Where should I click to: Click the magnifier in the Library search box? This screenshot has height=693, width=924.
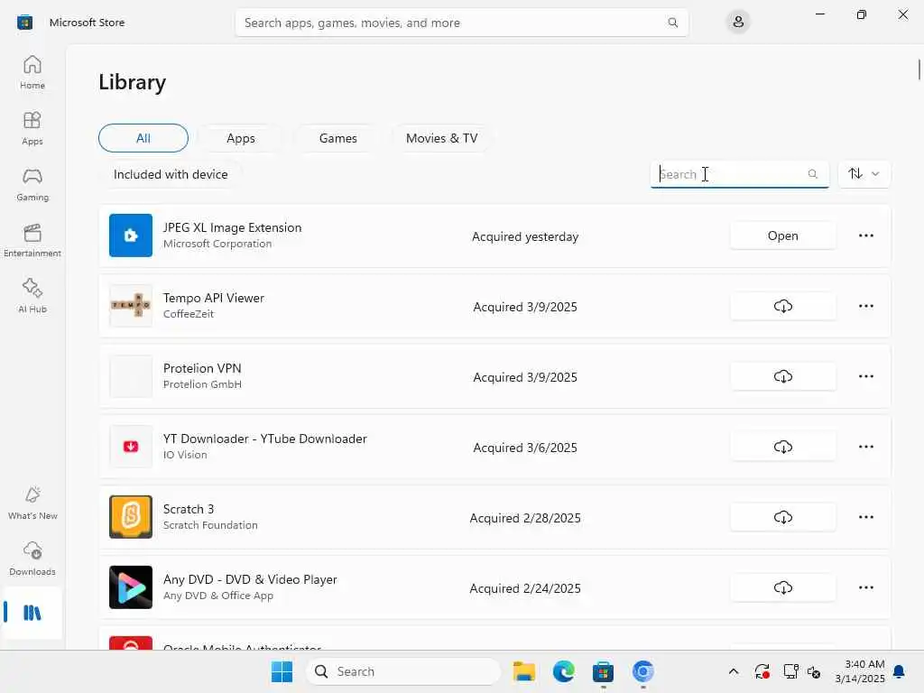pos(813,174)
